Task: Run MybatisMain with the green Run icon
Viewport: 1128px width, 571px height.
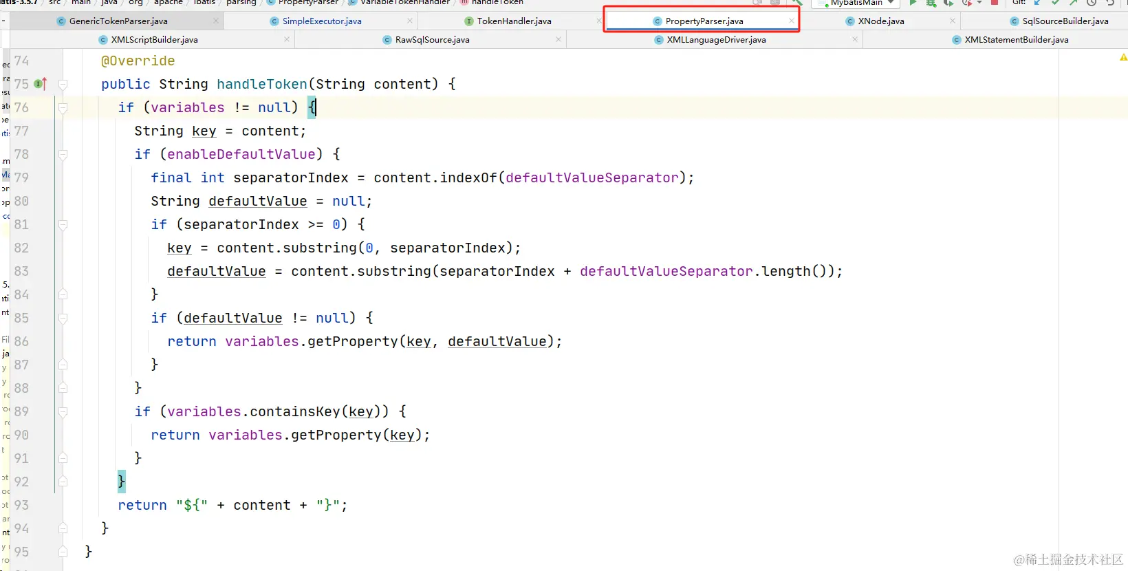Action: point(913,3)
